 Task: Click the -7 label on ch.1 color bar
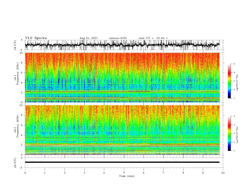coord(234,98)
